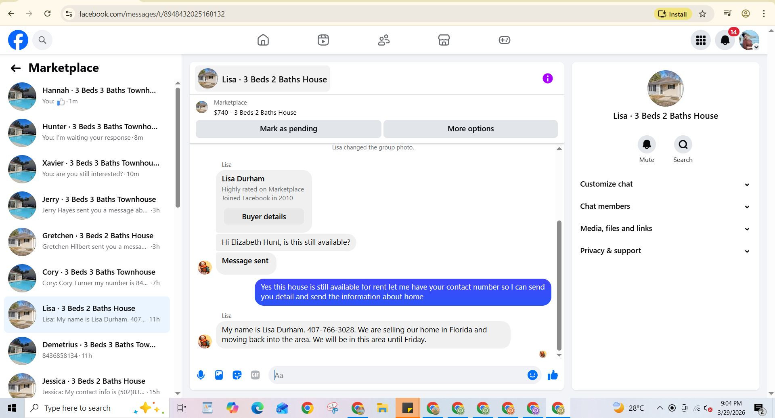This screenshot has width=775, height=418.
Task: Open Hannah 3 Beds 3 Baths conversation
Action: (87, 96)
